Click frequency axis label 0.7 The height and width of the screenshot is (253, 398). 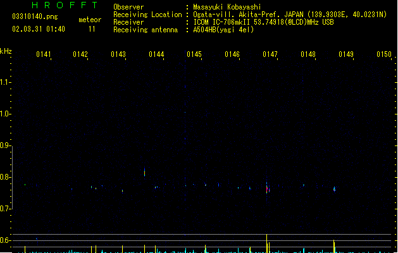[x=5, y=209]
